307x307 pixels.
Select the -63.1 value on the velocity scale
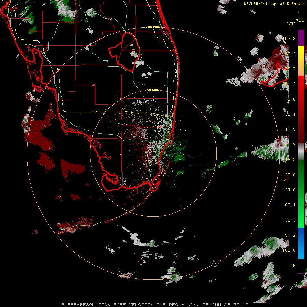click(289, 205)
